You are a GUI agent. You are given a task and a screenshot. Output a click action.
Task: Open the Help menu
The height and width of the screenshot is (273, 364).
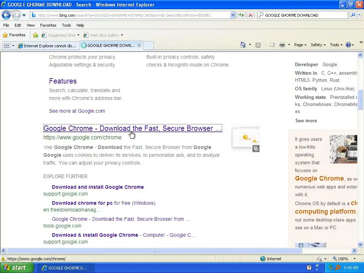(x=80, y=25)
